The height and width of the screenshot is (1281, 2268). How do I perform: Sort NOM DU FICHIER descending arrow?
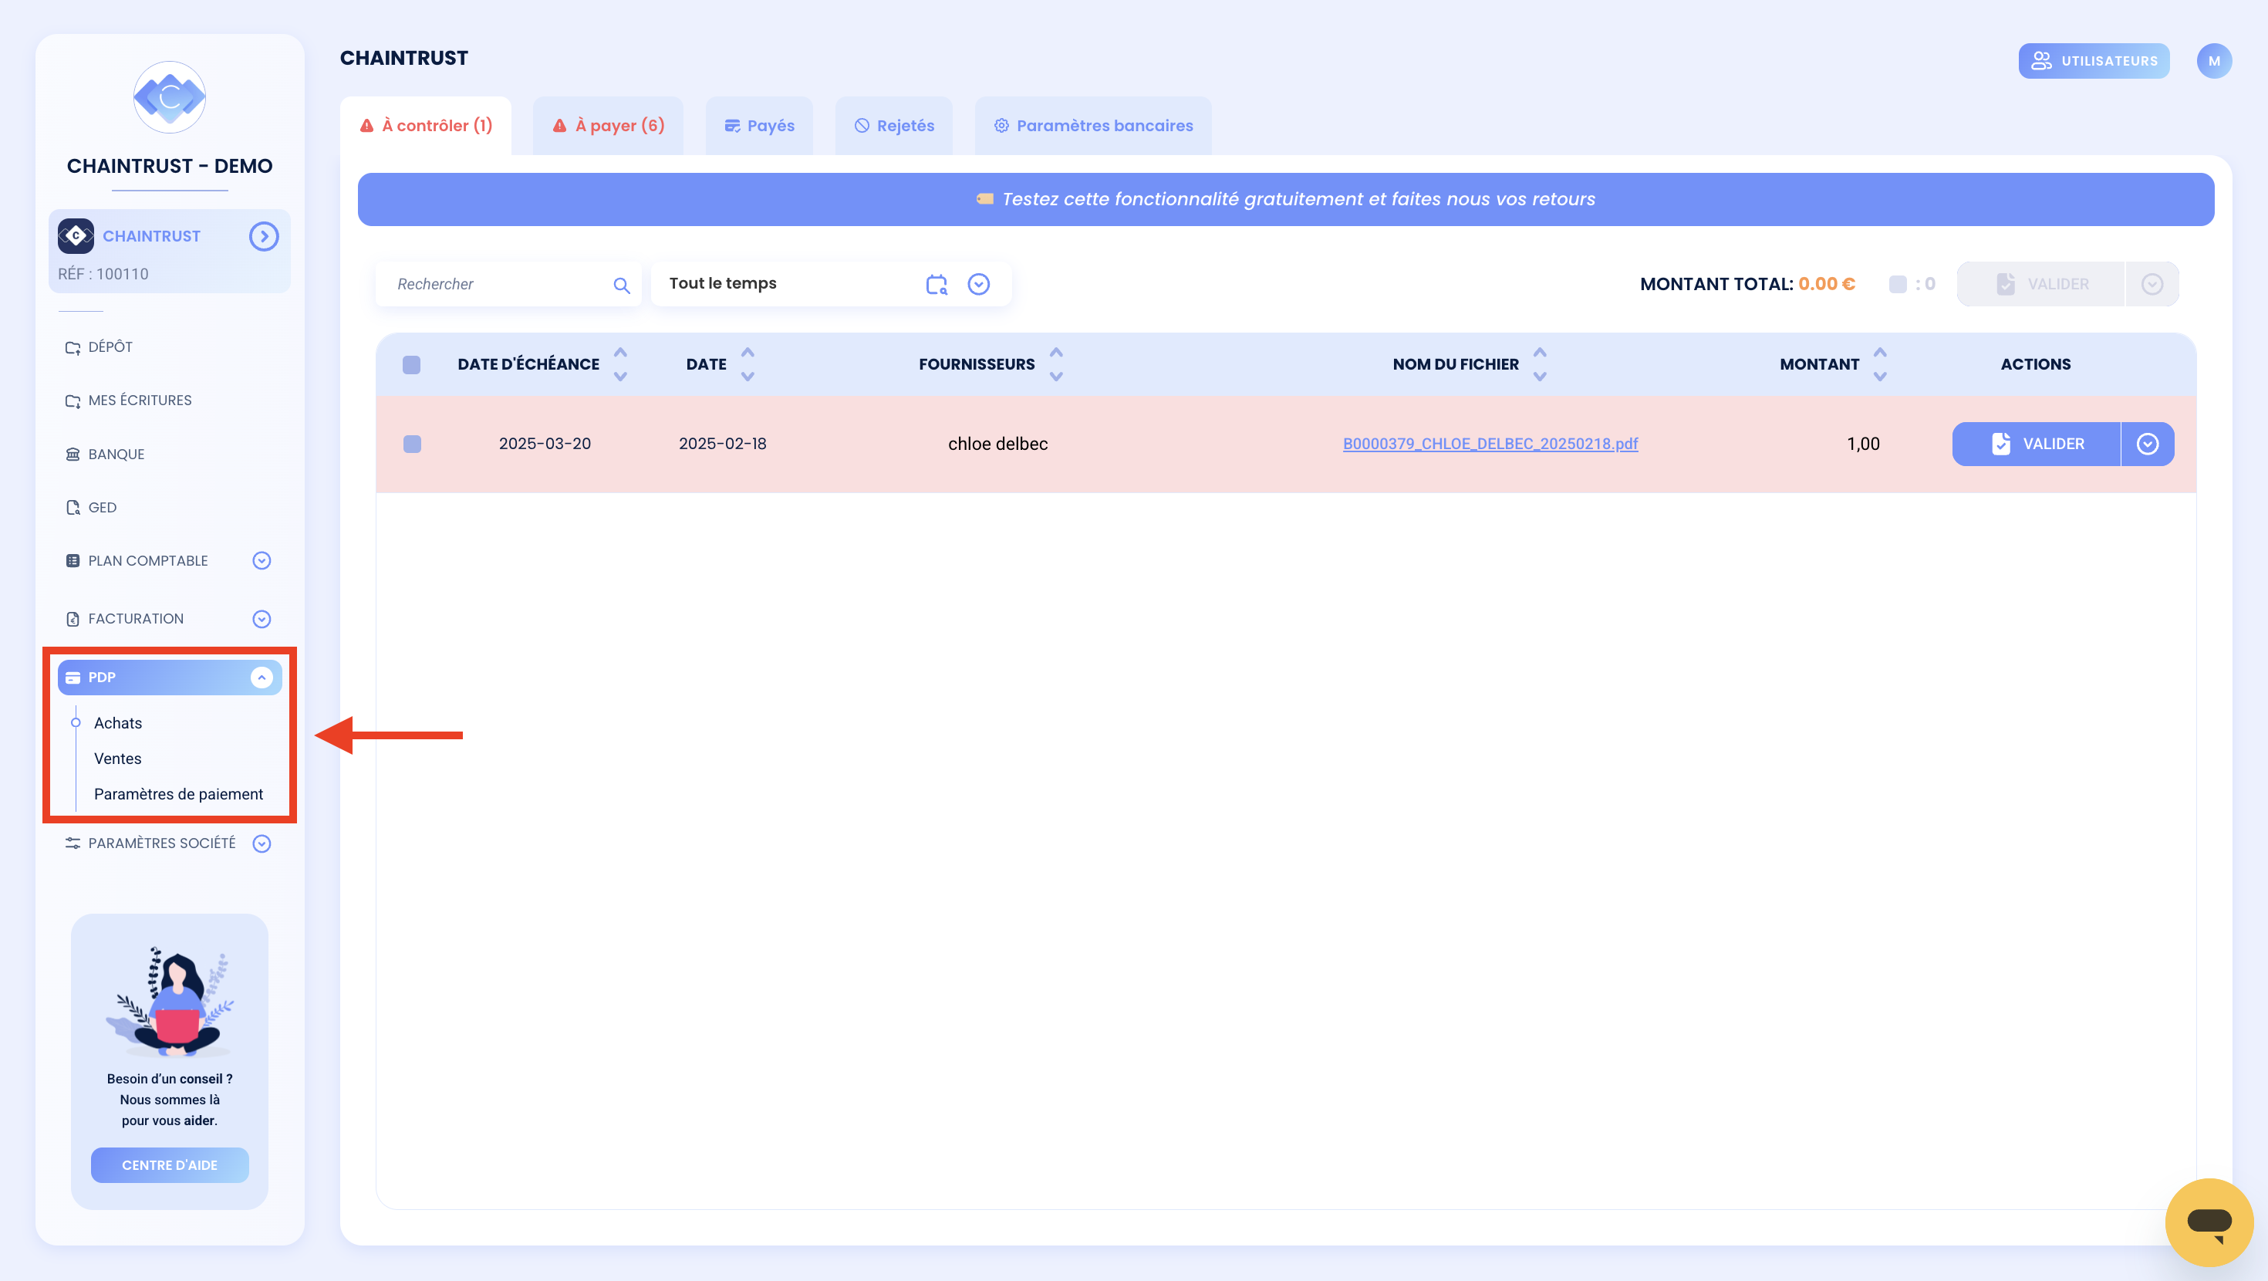[x=1539, y=376]
